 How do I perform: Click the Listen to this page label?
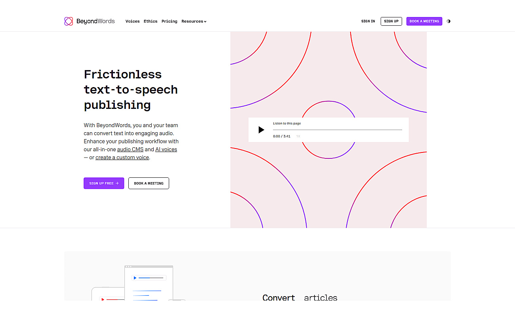point(287,124)
